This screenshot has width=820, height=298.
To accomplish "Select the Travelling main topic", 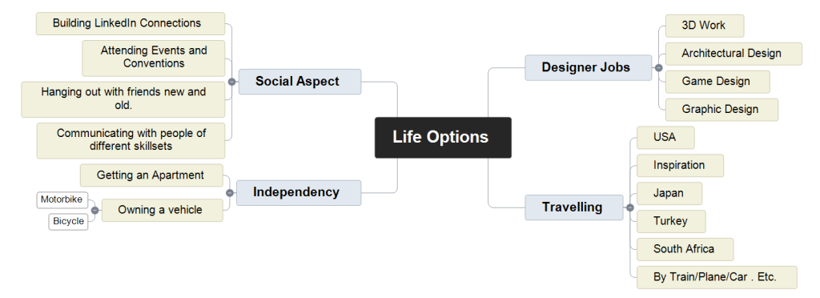I will pos(574,207).
